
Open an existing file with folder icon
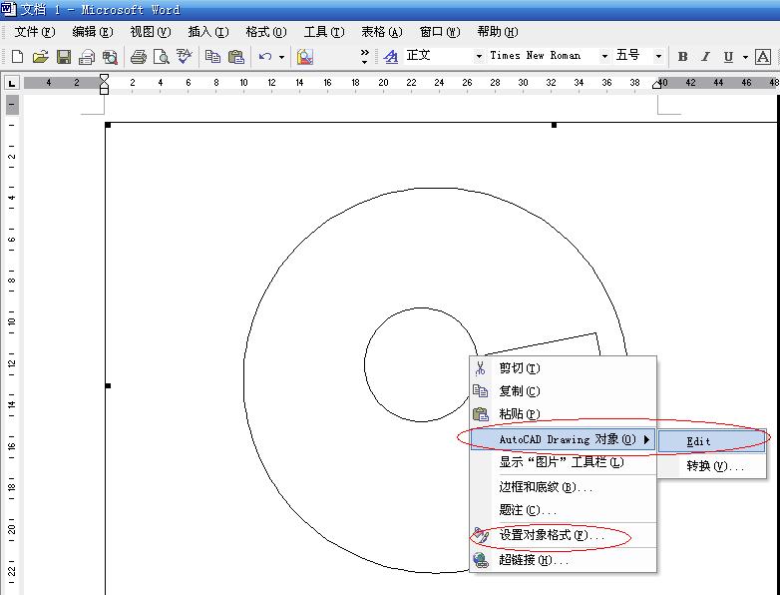point(40,57)
